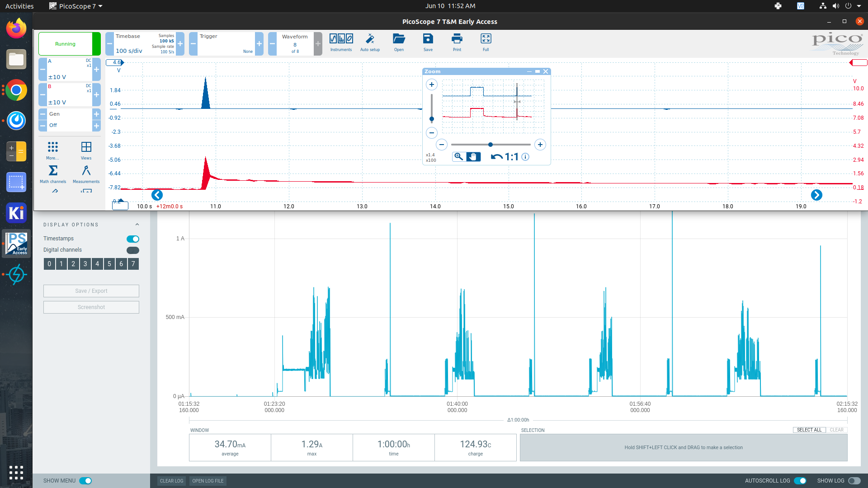Launch Firefox from the dock
868x488 pixels.
pos(16,28)
